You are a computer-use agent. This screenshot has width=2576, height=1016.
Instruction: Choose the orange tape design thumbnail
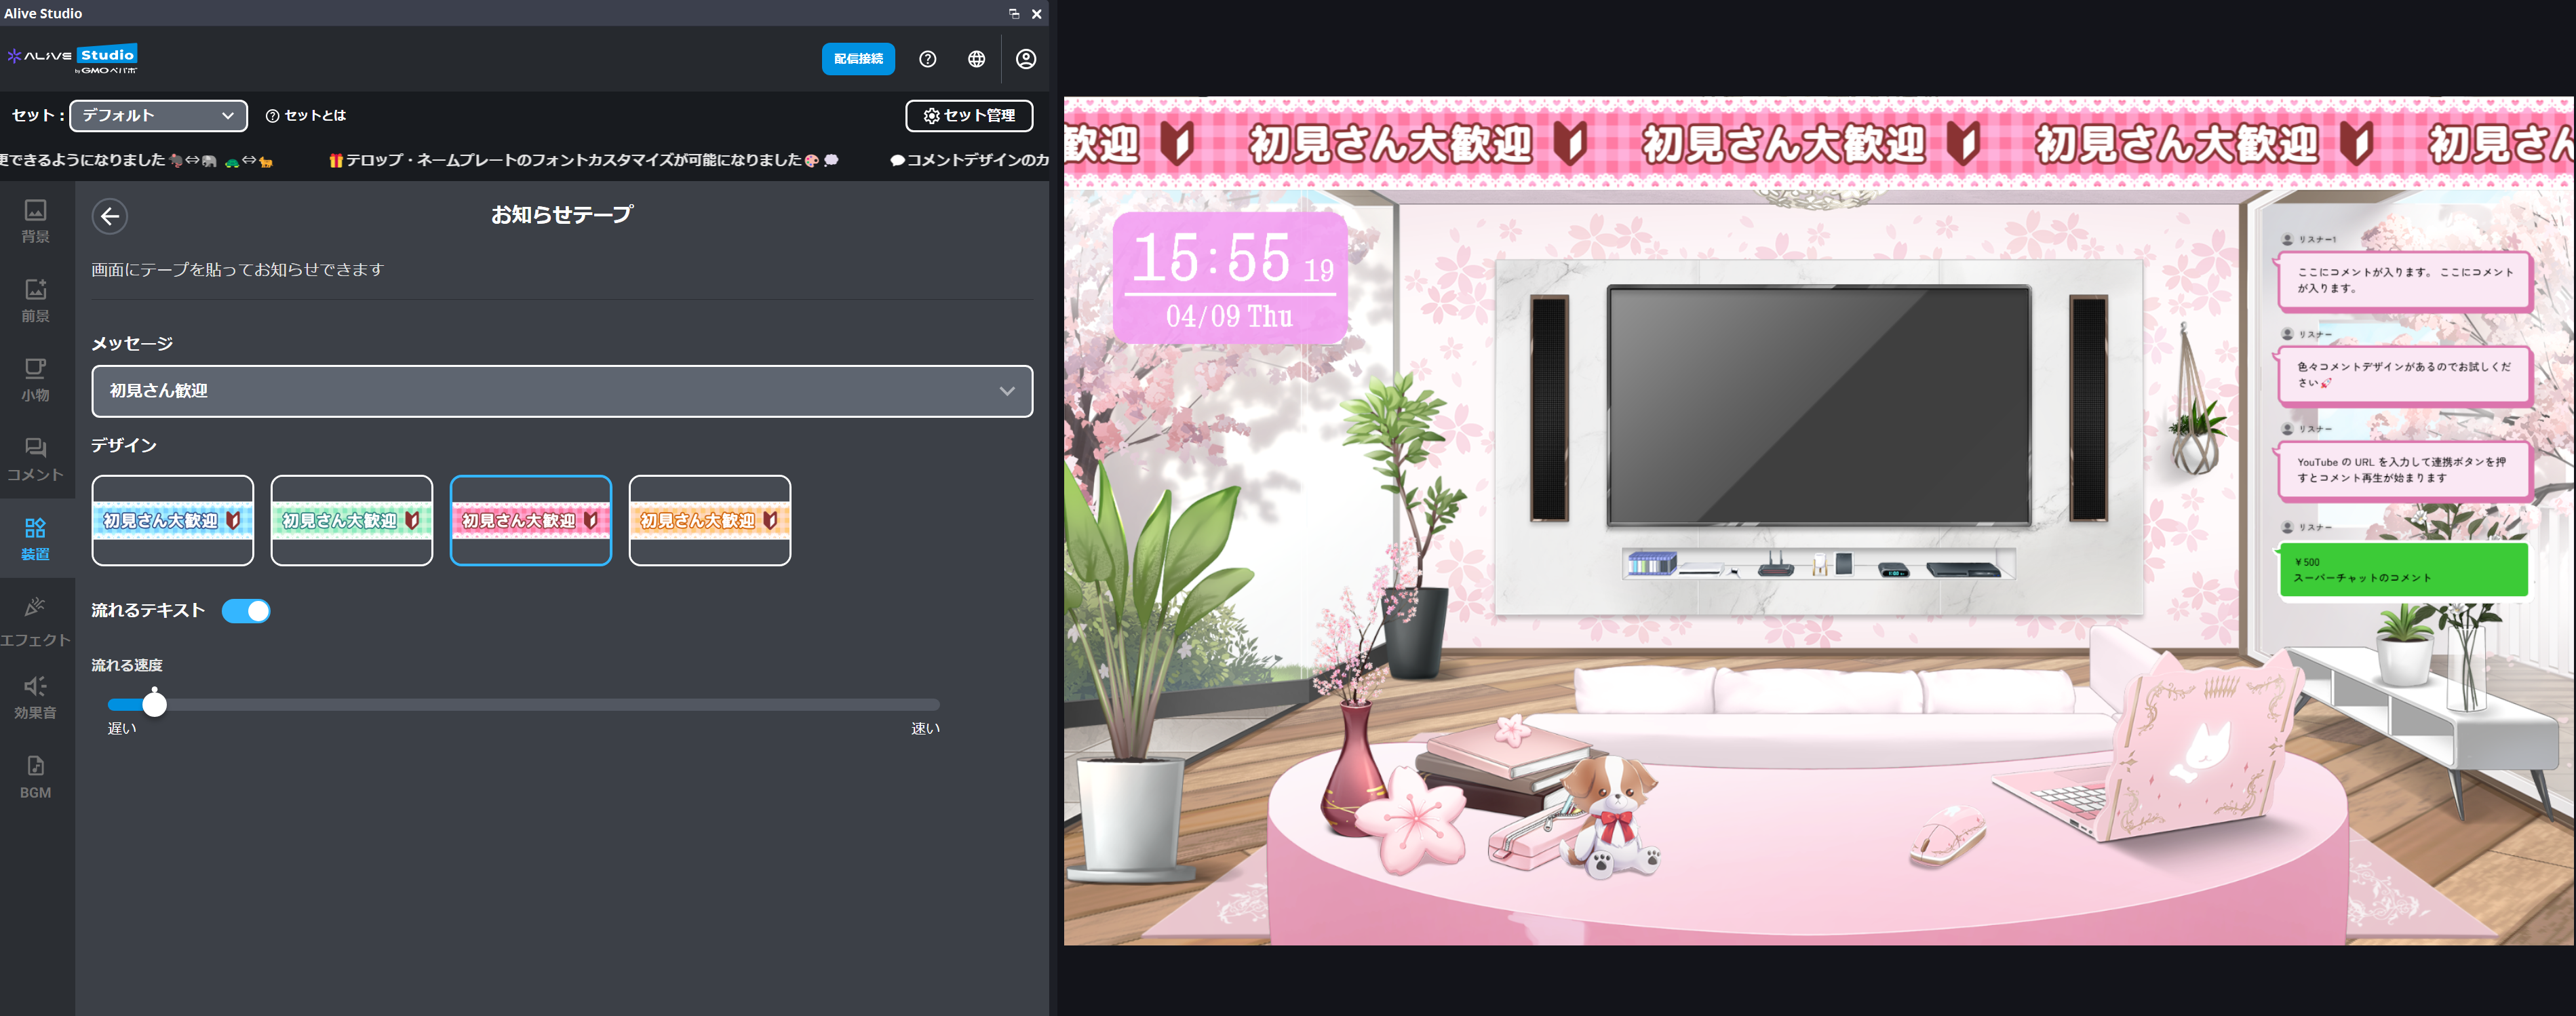pos(709,520)
